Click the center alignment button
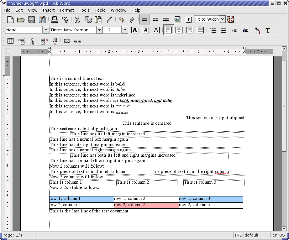This screenshot has height=240, width=289. [179, 30]
